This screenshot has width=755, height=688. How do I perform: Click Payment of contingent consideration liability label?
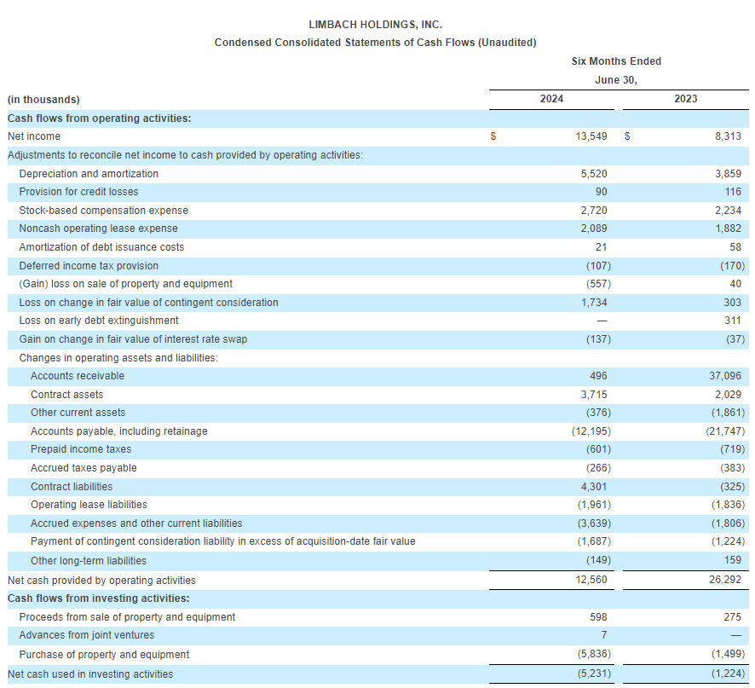click(x=223, y=541)
